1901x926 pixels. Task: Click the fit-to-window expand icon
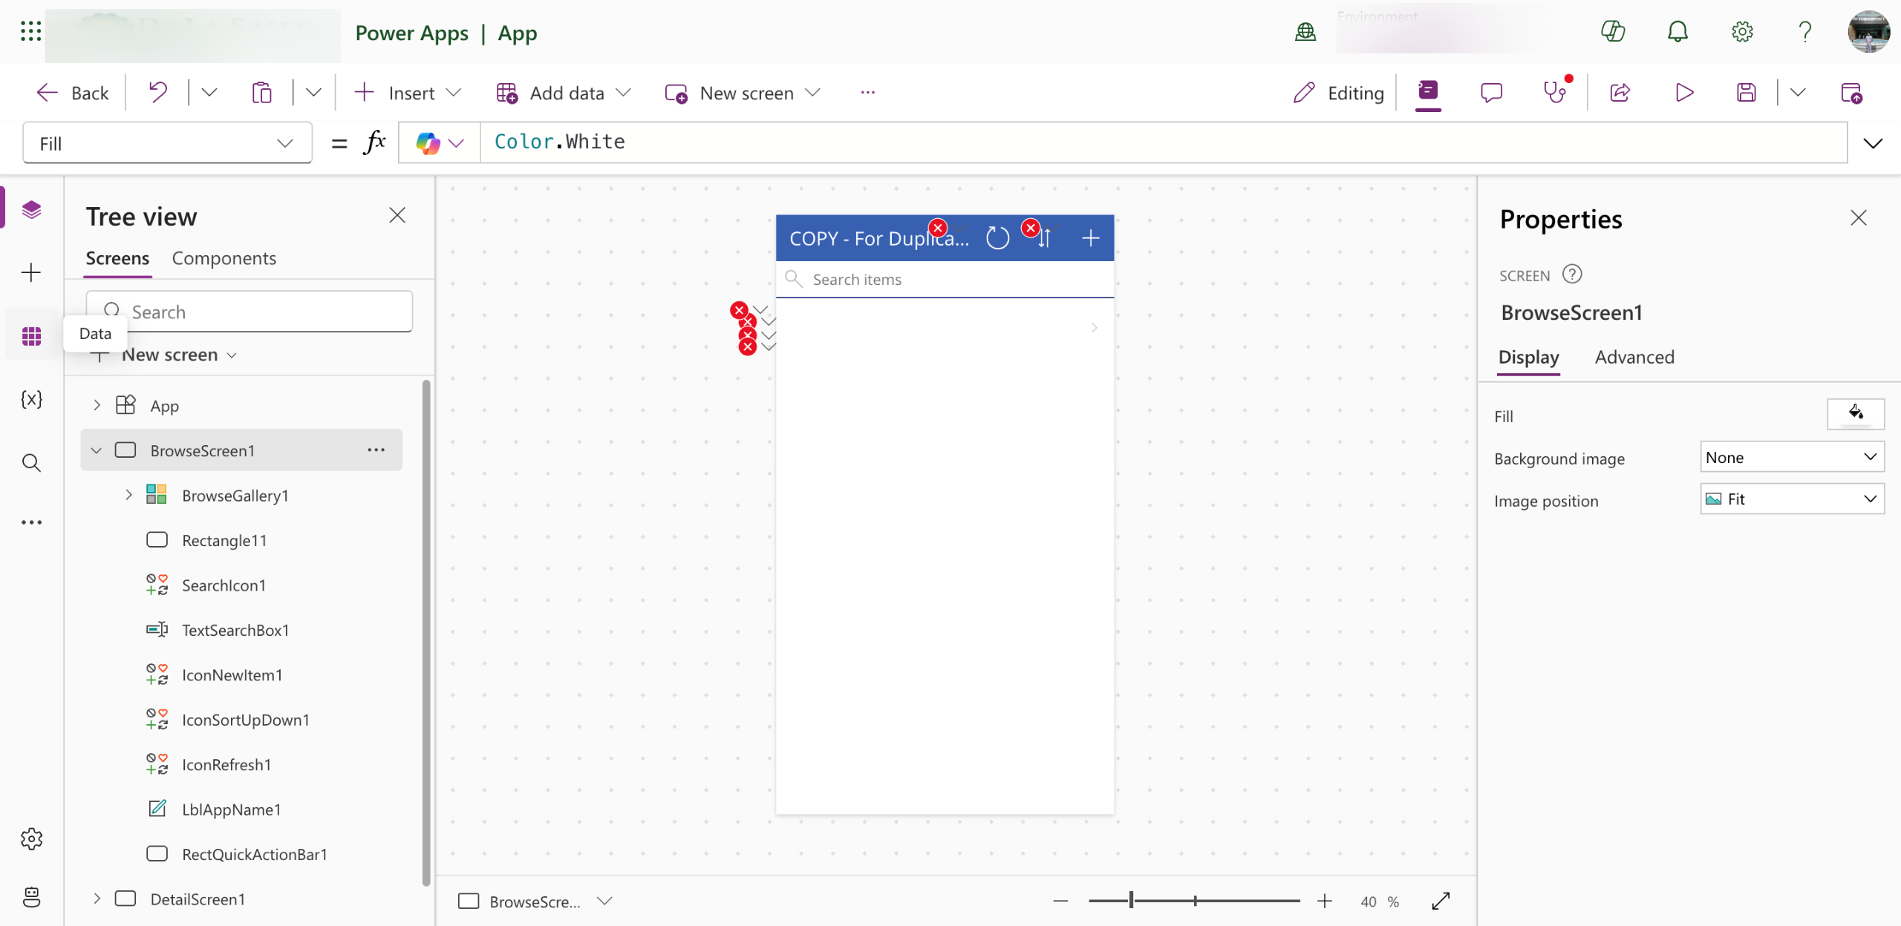pyautogui.click(x=1441, y=901)
